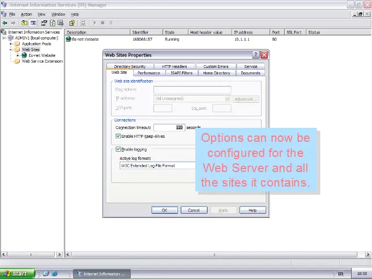The height and width of the screenshot is (279, 372).
Task: Click the Internet Information taskbar button
Action: (102, 274)
